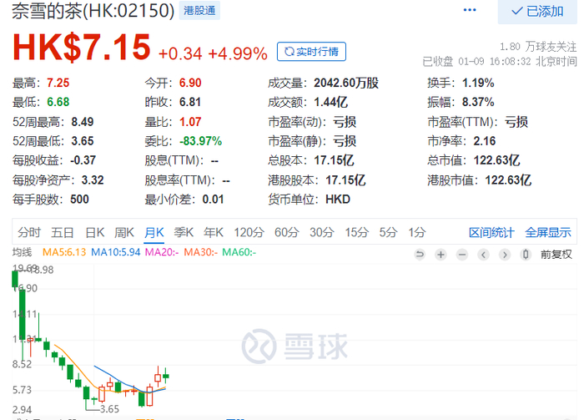Click the latest green monthly candlestick
The image size is (584, 420).
click(166, 376)
